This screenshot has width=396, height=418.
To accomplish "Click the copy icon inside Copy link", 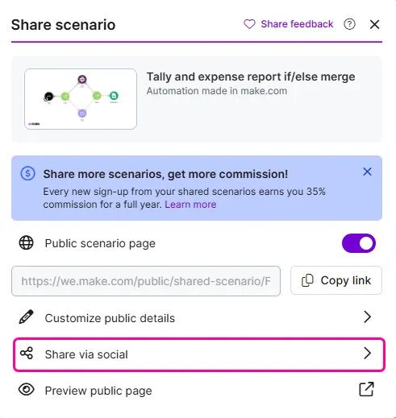I will [307, 280].
